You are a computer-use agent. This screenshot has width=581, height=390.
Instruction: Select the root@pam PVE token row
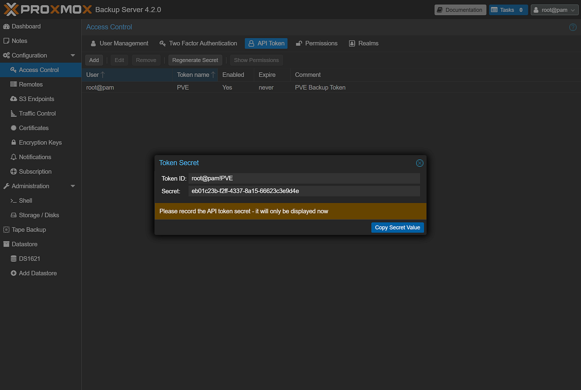click(331, 88)
